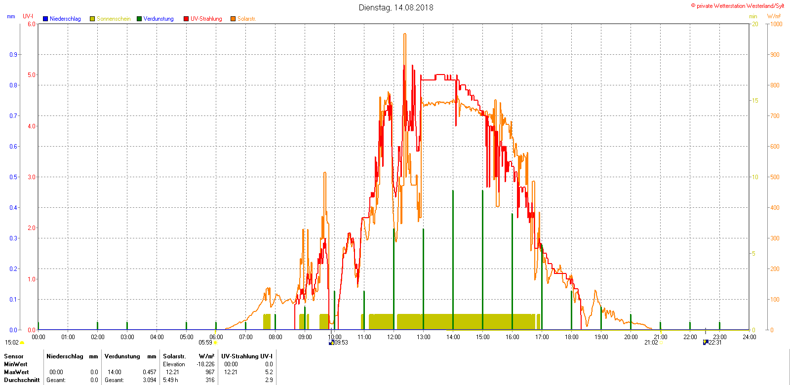The width and height of the screenshot is (790, 385).
Task: Click the 3.094 evaporation total value
Action: coord(149,380)
